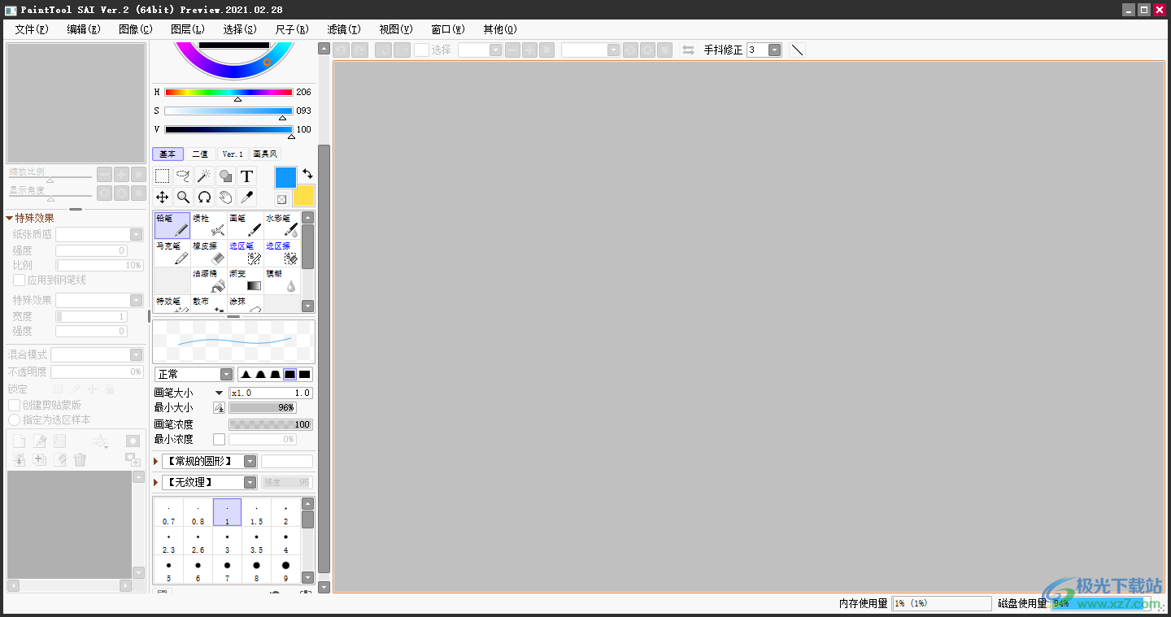This screenshot has height=617, width=1171.
Task: Expand the brush shape settings triangle
Action: (156, 461)
